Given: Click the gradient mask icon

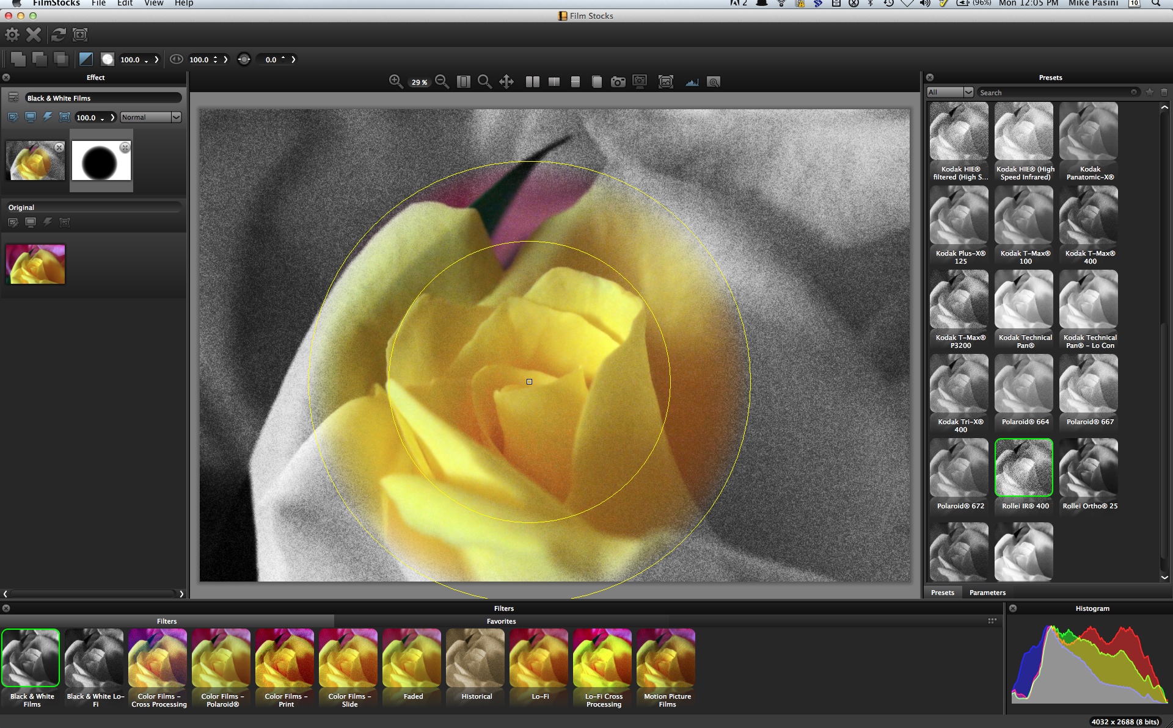Looking at the screenshot, I should (86, 59).
